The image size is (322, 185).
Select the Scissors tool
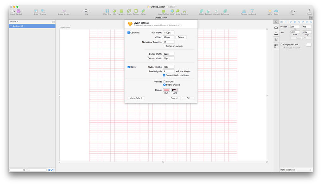point(184,11)
